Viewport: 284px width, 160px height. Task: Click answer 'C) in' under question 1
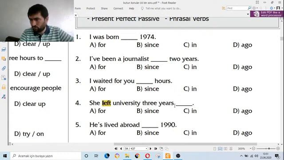click(190, 45)
